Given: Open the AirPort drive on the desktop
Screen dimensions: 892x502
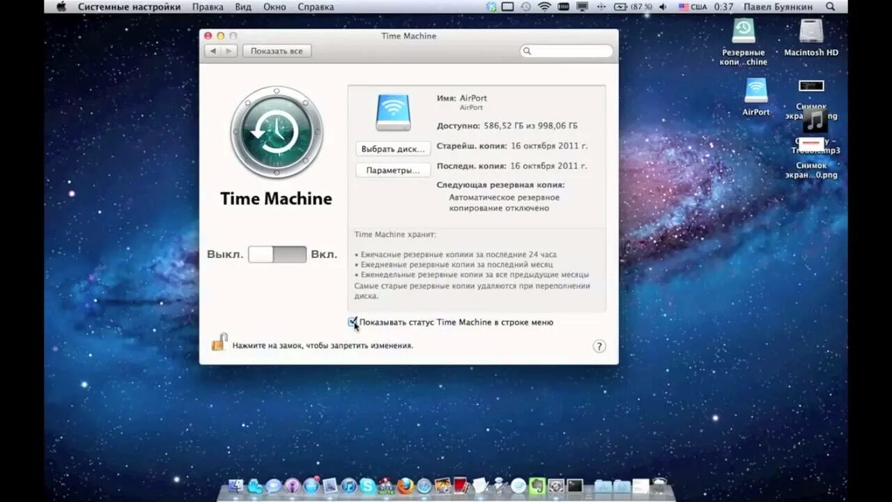Looking at the screenshot, I should 756,91.
